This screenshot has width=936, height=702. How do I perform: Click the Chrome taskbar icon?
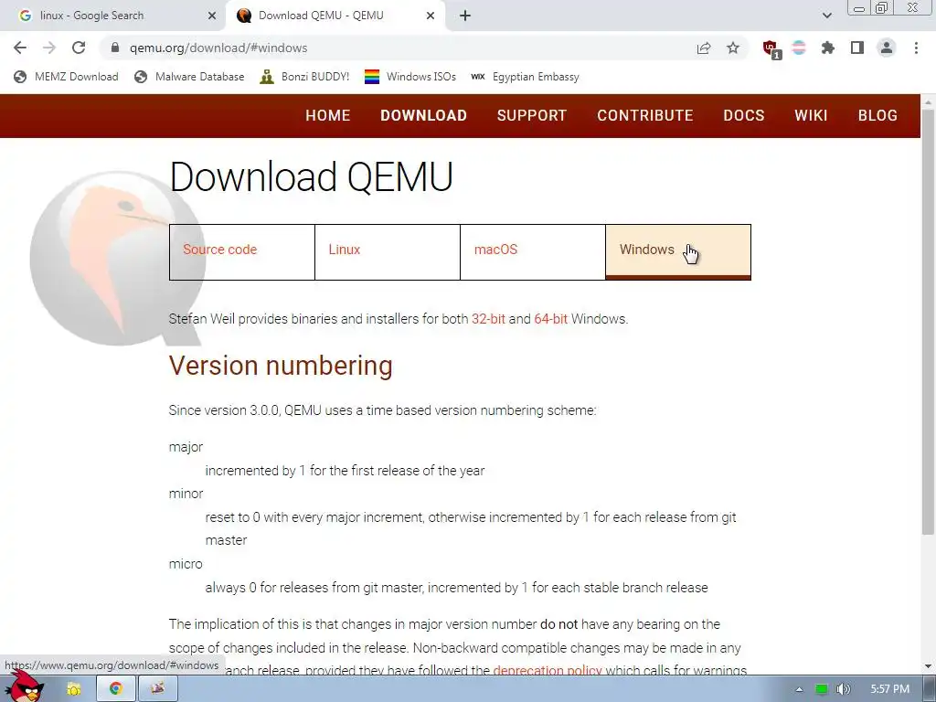coord(116,689)
